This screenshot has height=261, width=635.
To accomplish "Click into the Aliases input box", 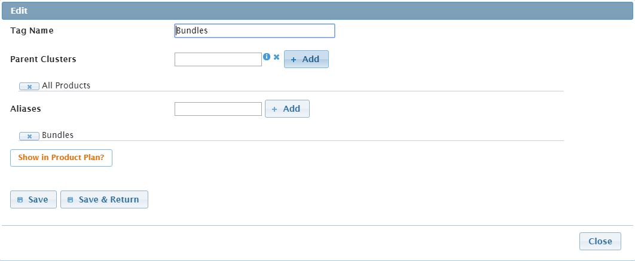I will click(218, 109).
